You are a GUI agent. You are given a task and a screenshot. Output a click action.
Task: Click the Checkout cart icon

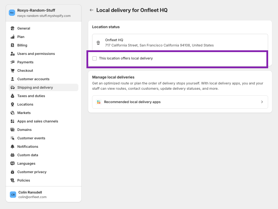12,70
